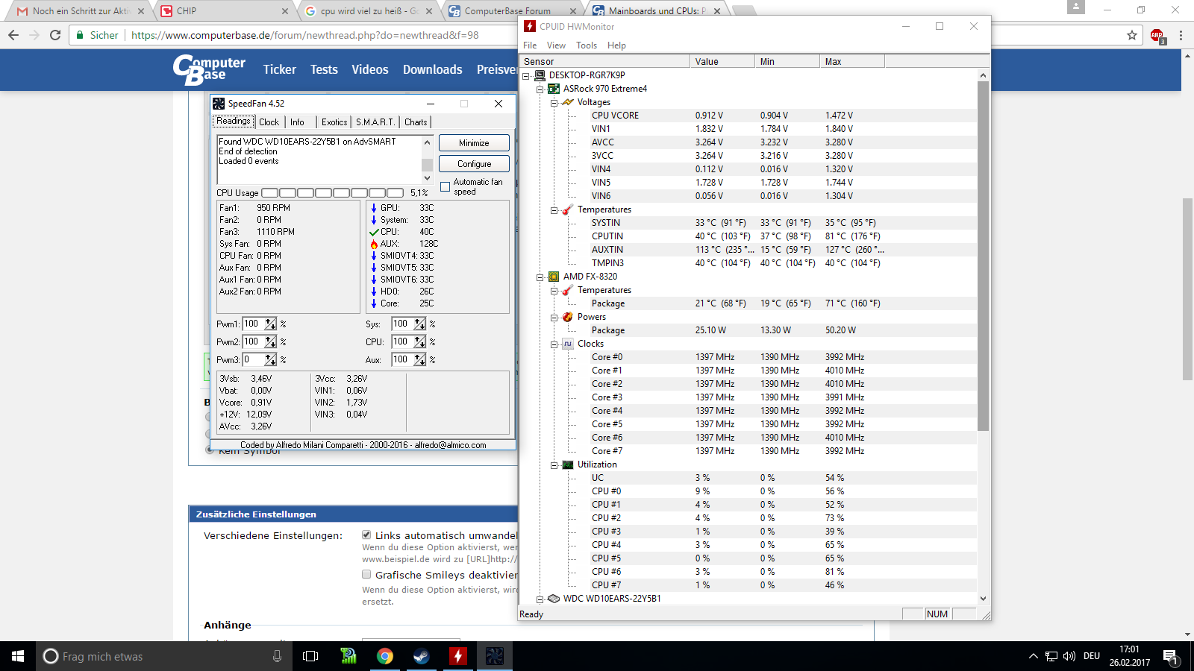The height and width of the screenshot is (671, 1194).
Task: Click the flame icon next to AUX in SpeedFan
Action: click(x=374, y=244)
